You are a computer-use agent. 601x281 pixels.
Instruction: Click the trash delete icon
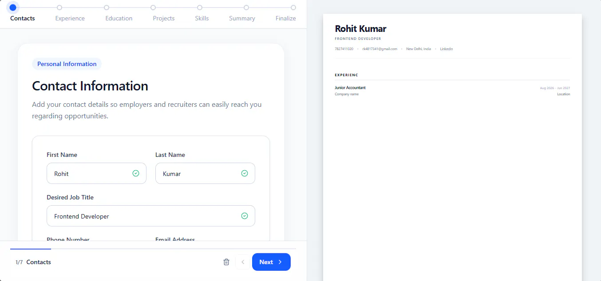226,262
